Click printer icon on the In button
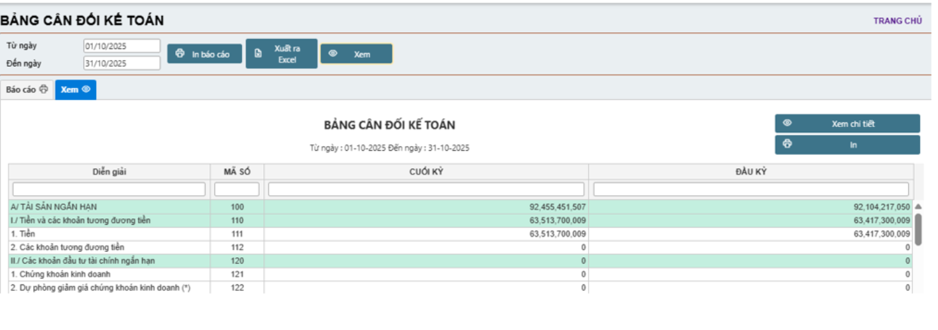Viewport: 938px width, 330px height. pos(787,144)
